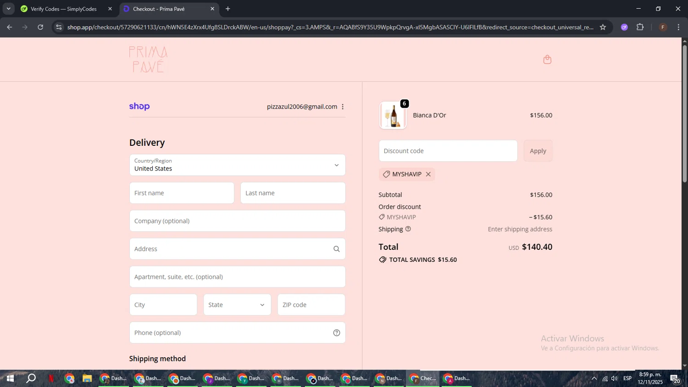688x387 pixels.
Task: Click the address search magnifier icon
Action: 337,249
